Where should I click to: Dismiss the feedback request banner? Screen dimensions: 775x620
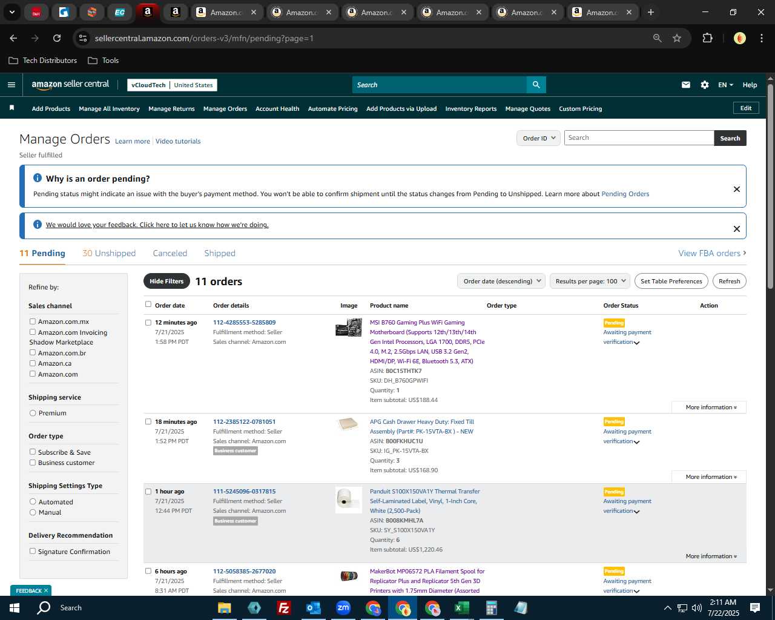(x=737, y=229)
